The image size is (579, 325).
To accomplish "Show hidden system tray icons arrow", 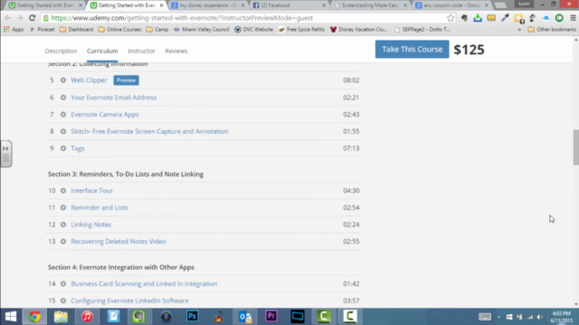I will click(498, 317).
